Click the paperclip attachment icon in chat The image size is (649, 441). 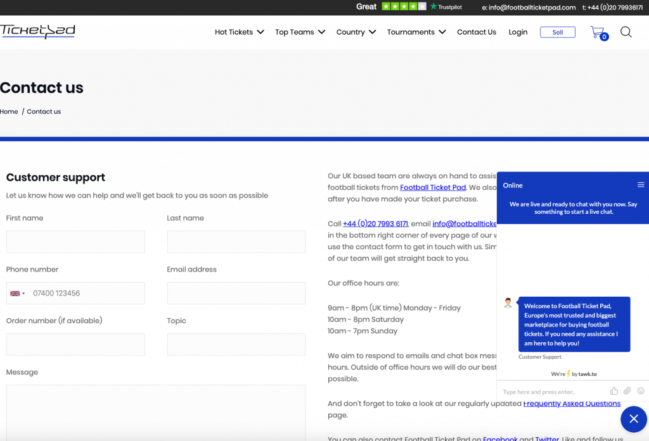[627, 391]
